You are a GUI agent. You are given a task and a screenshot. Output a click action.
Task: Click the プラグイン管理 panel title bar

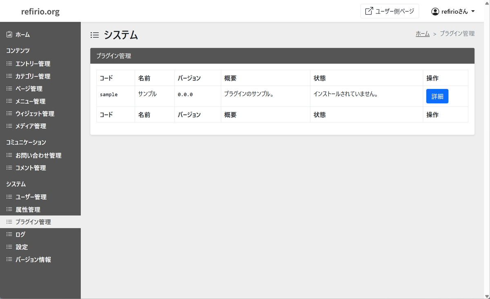coord(282,56)
